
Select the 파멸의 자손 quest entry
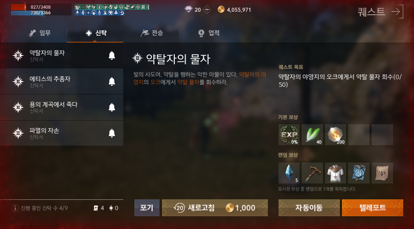coord(61,133)
